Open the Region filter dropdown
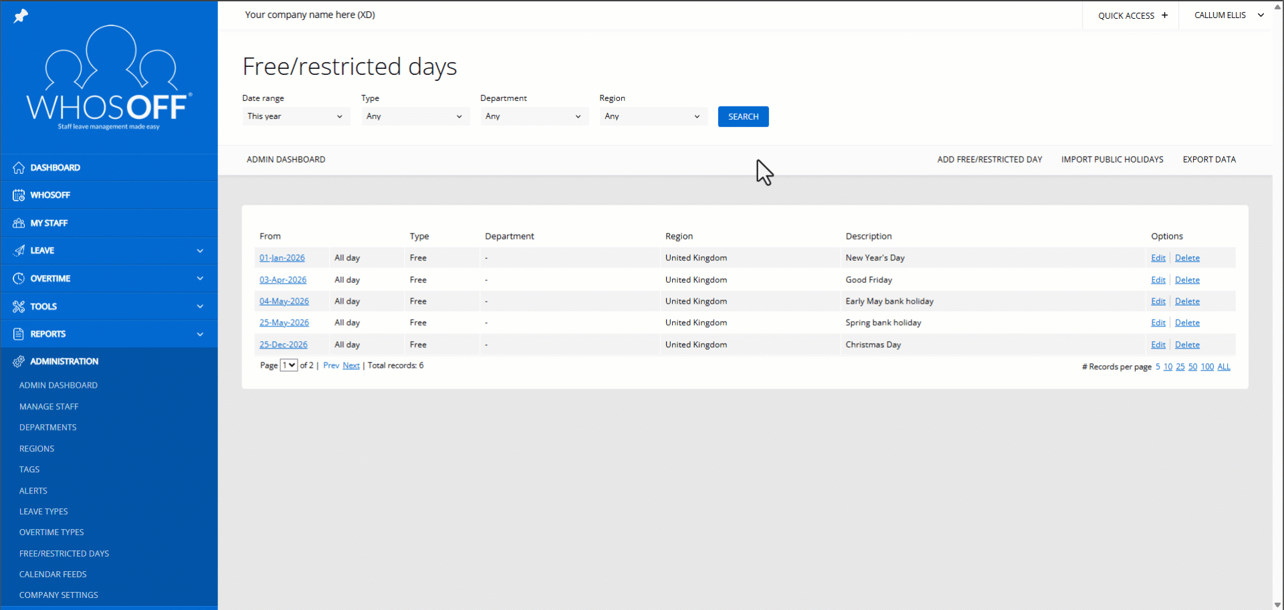 pyautogui.click(x=653, y=116)
